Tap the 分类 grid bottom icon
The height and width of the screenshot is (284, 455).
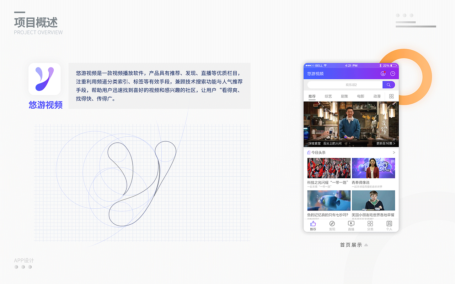click(370, 224)
